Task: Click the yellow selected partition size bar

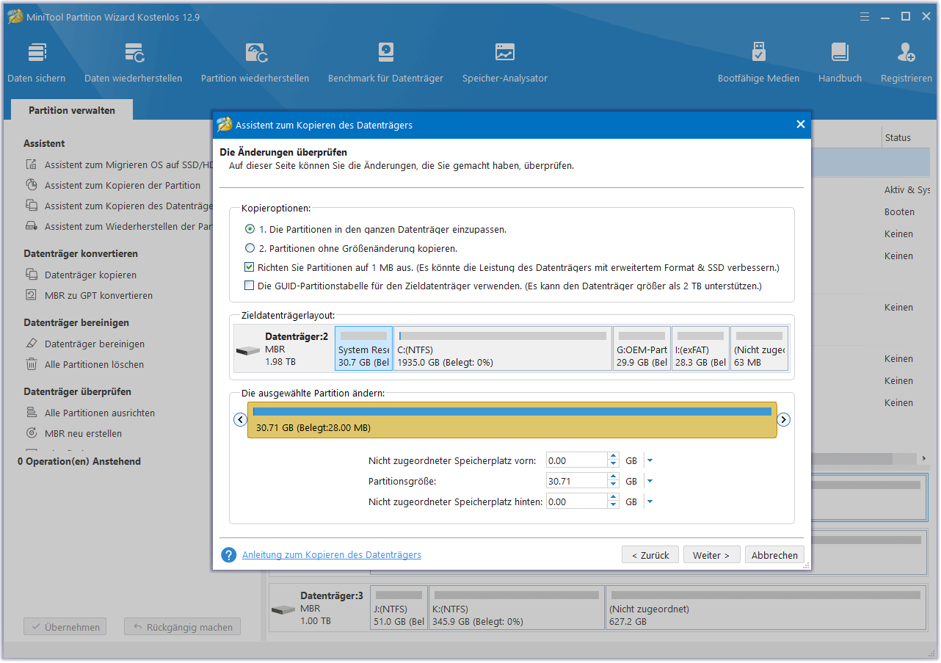Action: pyautogui.click(x=512, y=420)
